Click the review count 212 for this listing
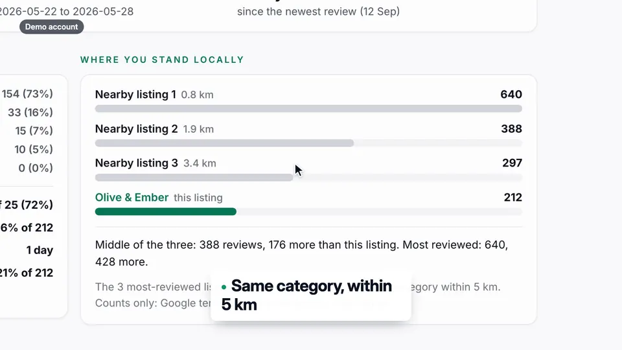This screenshot has width=622, height=350. (513, 197)
